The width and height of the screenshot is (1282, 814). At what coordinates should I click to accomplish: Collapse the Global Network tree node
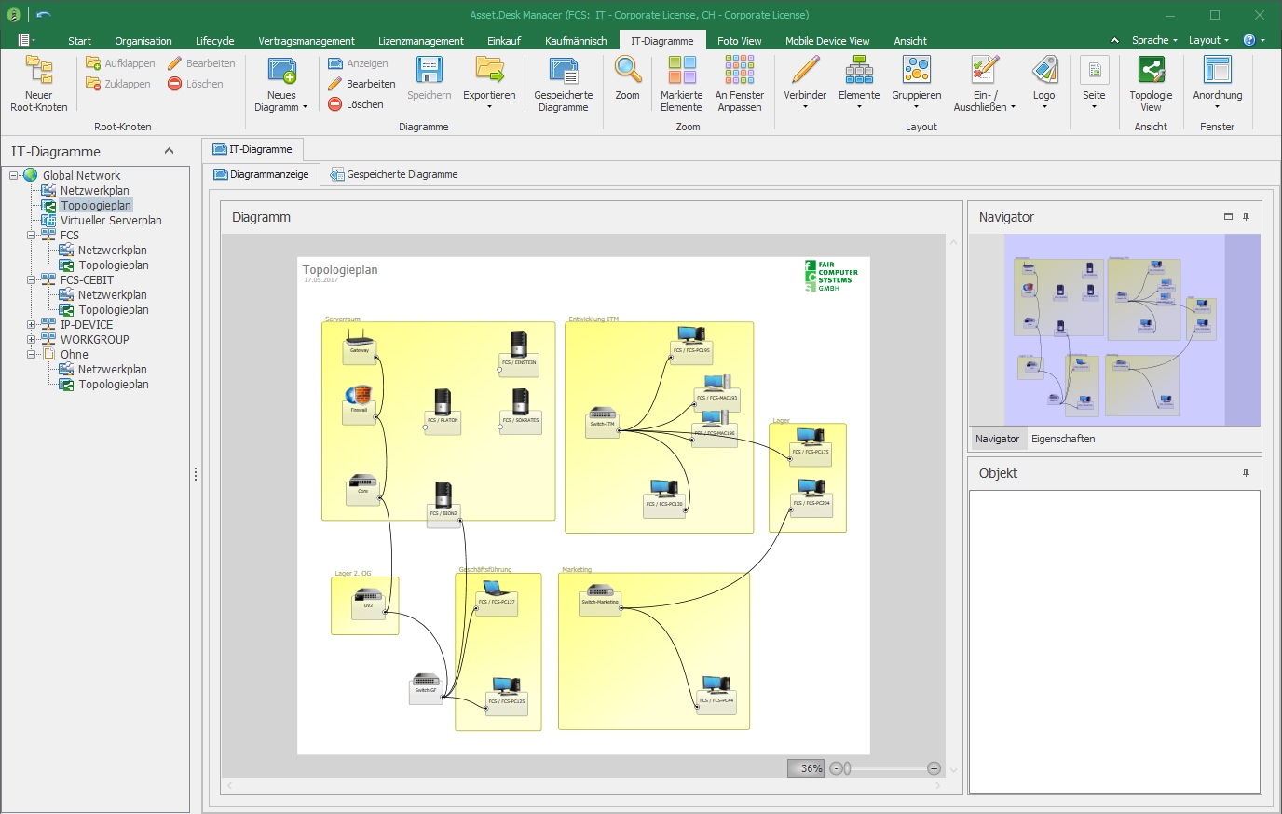[x=14, y=175]
